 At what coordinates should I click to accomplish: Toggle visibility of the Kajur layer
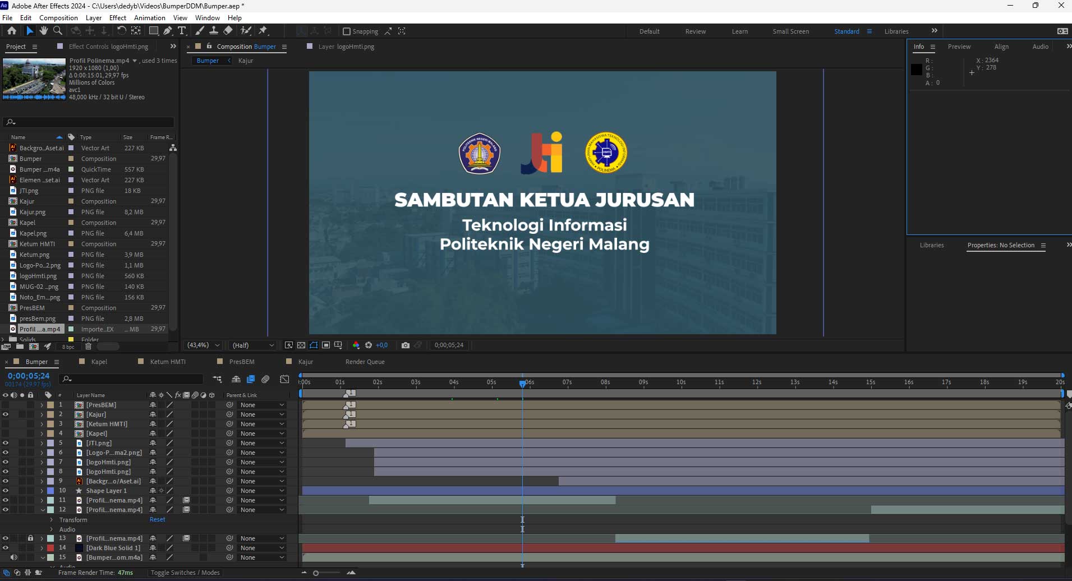[6, 414]
